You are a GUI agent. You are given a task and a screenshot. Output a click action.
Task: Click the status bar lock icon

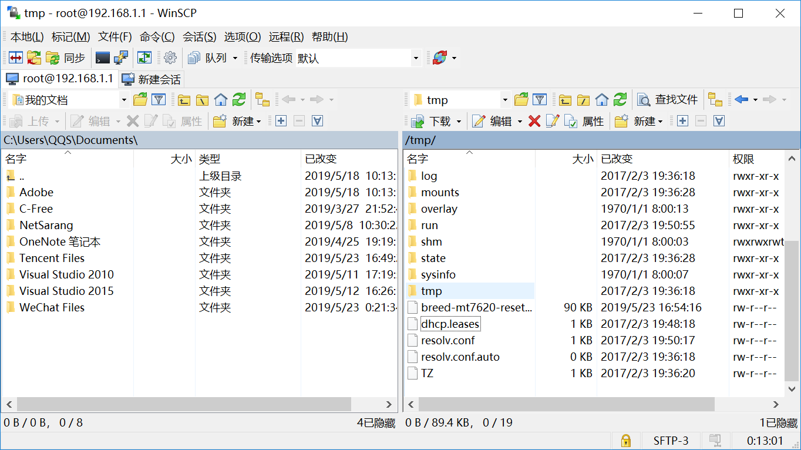pyautogui.click(x=626, y=440)
